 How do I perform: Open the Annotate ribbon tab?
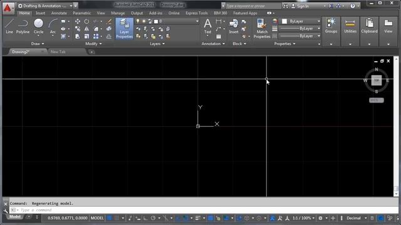tap(59, 13)
